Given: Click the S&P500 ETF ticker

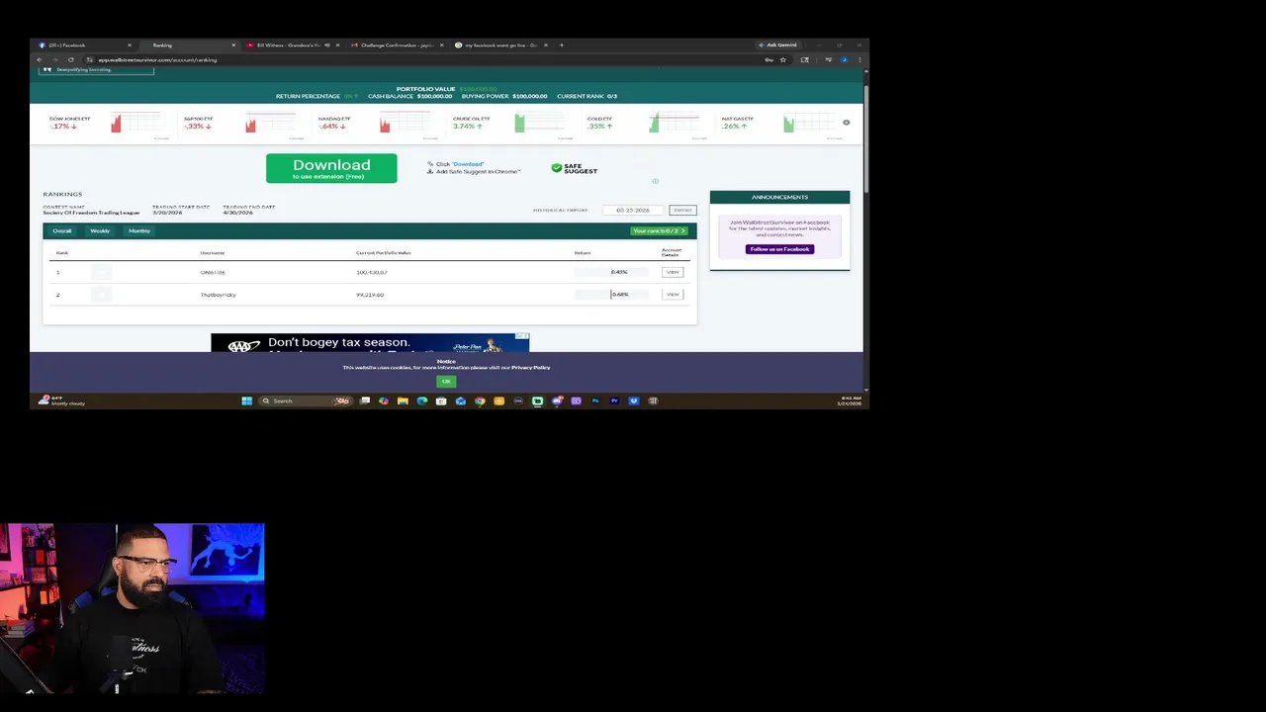Looking at the screenshot, I should click(198, 123).
